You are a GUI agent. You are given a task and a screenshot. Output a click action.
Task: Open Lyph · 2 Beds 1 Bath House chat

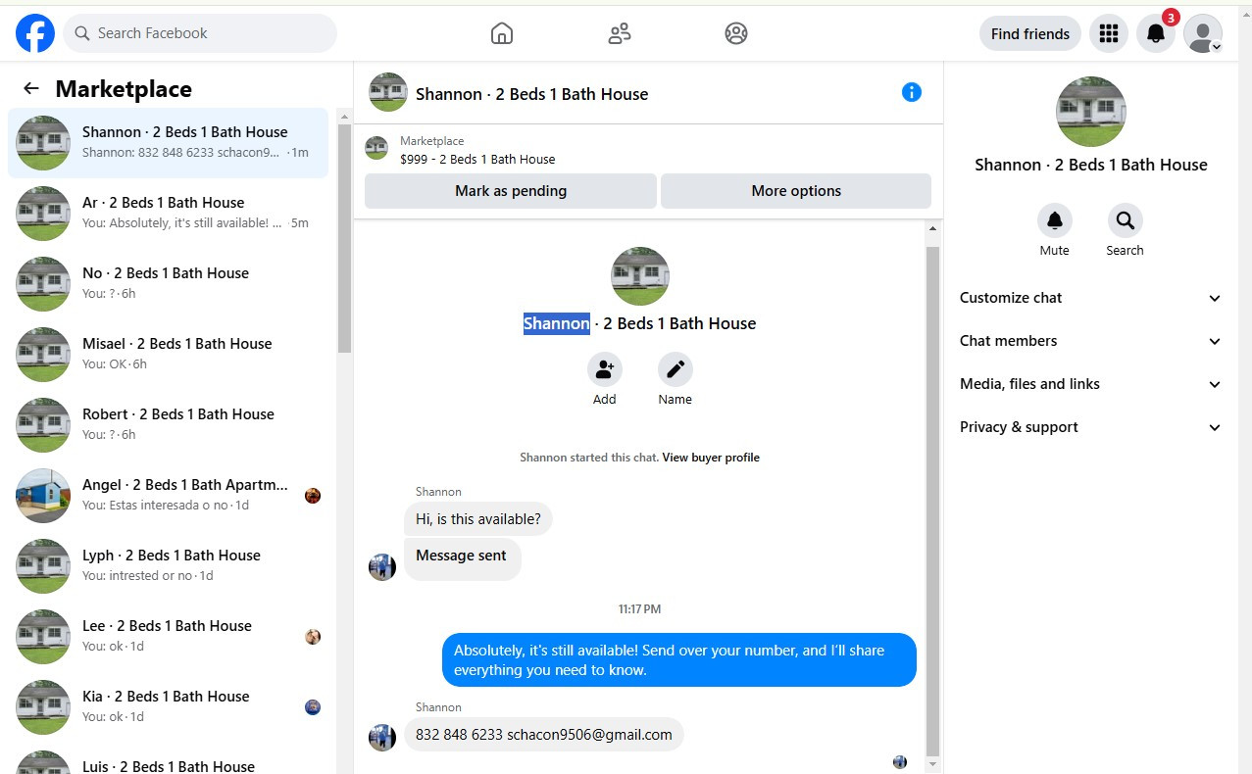pyautogui.click(x=168, y=566)
